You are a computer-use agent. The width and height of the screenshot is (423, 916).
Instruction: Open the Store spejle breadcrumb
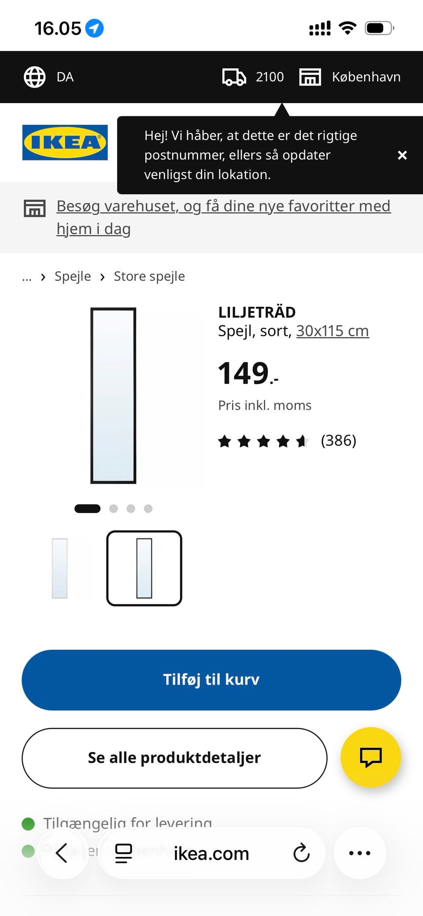coord(149,276)
